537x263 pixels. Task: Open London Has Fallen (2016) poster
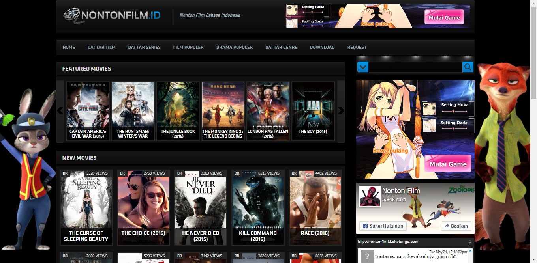tap(268, 111)
